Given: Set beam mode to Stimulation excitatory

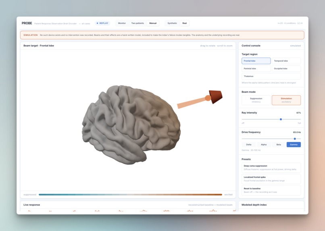Looking at the screenshot, I should pos(286,100).
